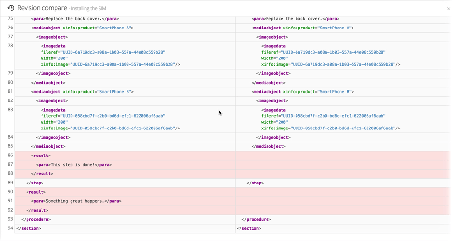The height and width of the screenshot is (241, 452).
Task: Click line number 75 in the gutter
Action: (10, 19)
